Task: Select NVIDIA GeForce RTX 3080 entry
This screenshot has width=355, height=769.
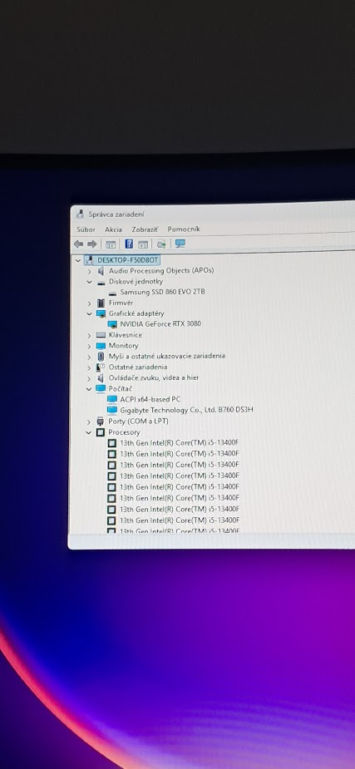Action: pos(160,323)
